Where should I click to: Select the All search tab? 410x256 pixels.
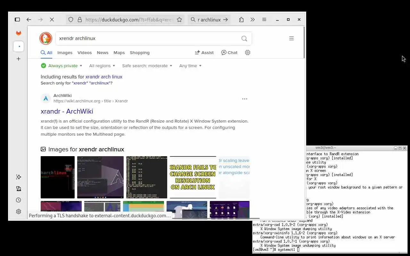click(46, 52)
